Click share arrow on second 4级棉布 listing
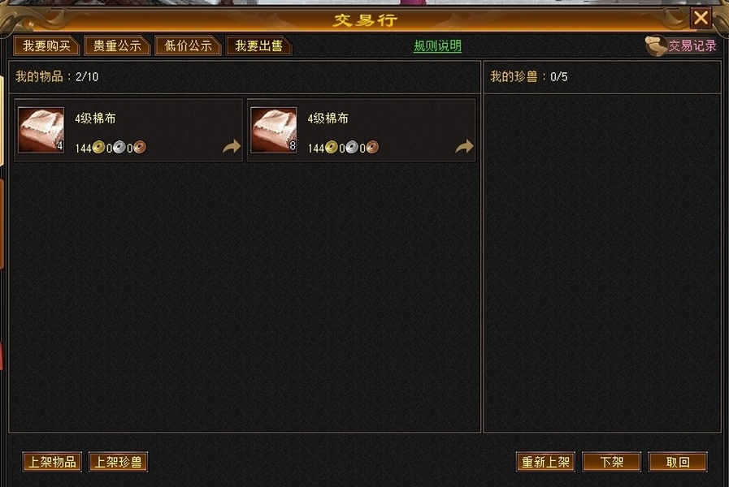The width and height of the screenshot is (729, 487). [463, 146]
